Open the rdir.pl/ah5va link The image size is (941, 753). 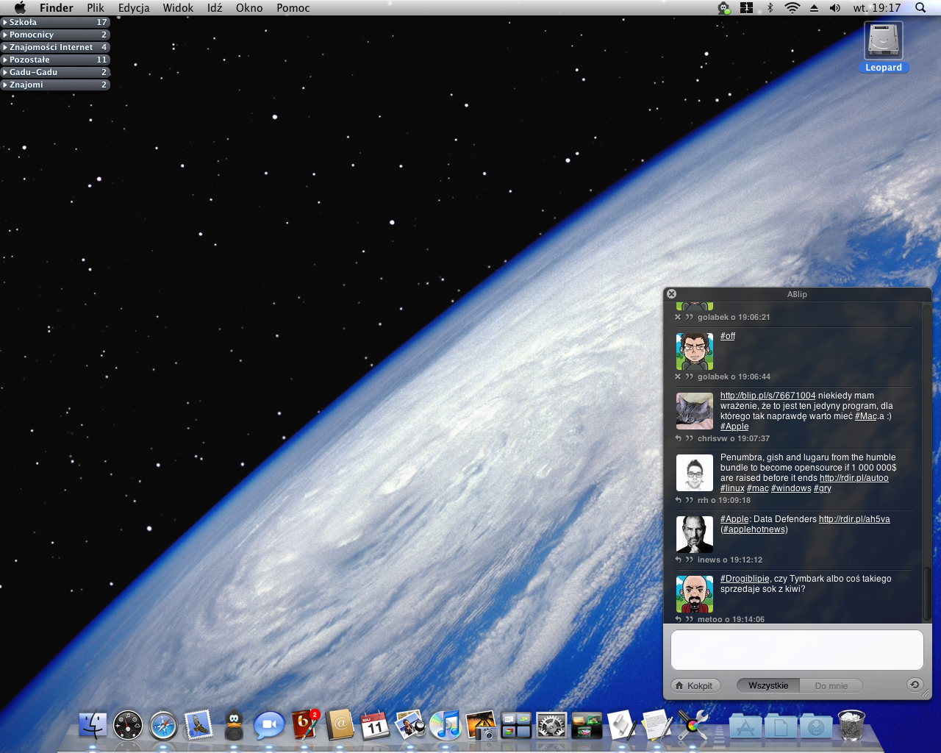pyautogui.click(x=854, y=519)
